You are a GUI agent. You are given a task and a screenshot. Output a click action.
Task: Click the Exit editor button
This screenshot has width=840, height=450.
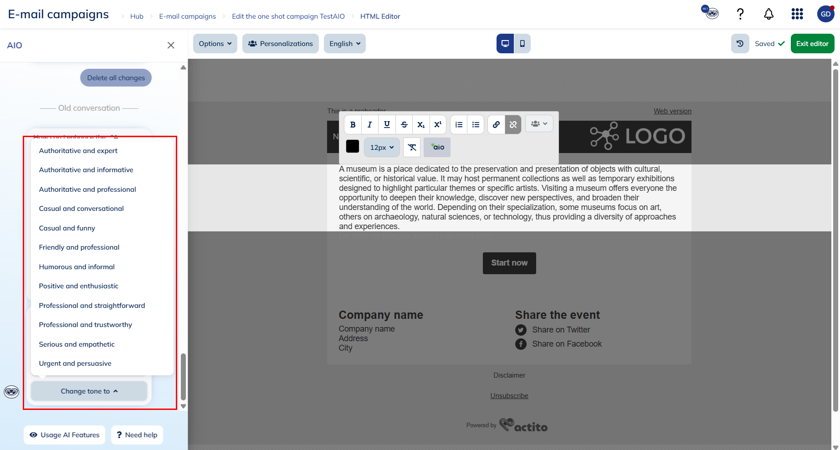coord(812,44)
